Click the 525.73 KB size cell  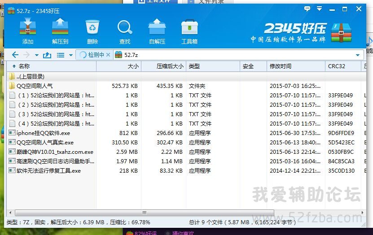tap(125, 86)
